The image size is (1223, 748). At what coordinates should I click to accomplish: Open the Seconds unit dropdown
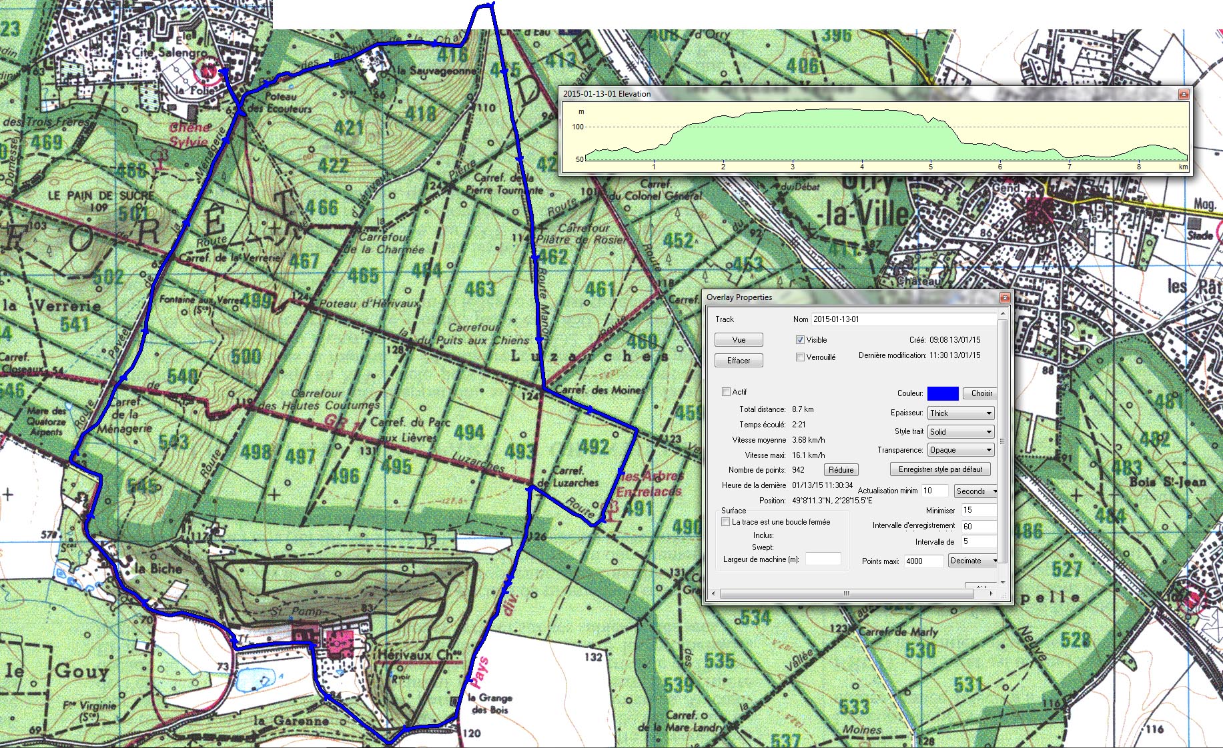tap(975, 491)
